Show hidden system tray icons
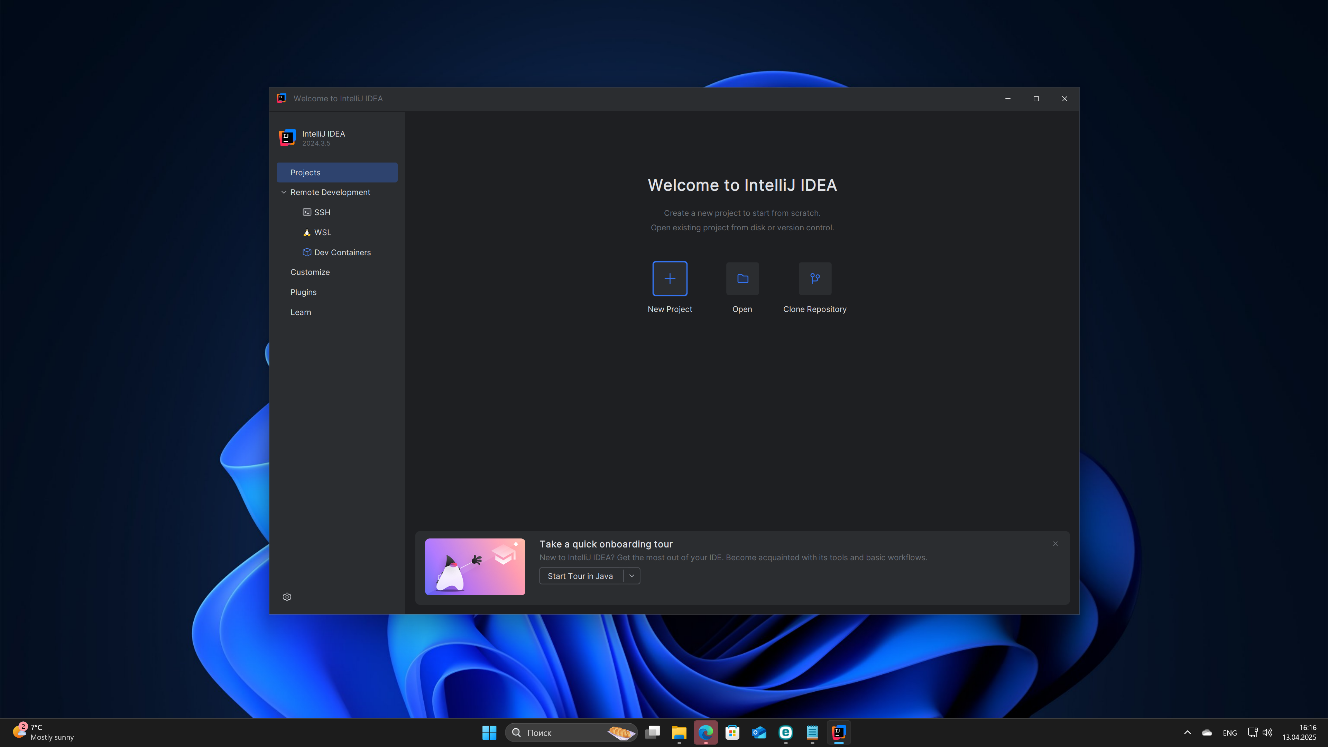1328x747 pixels. click(1187, 732)
